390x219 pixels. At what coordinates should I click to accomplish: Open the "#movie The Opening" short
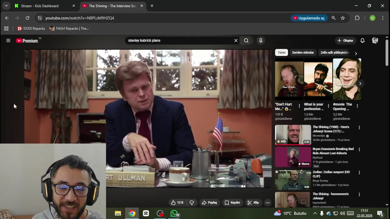347,79
